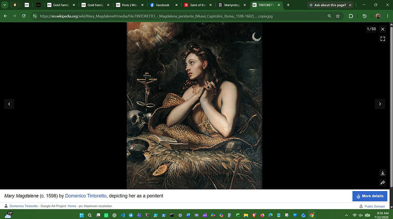
Task: Switch to the Posts | Wix tab
Action: pos(129,5)
